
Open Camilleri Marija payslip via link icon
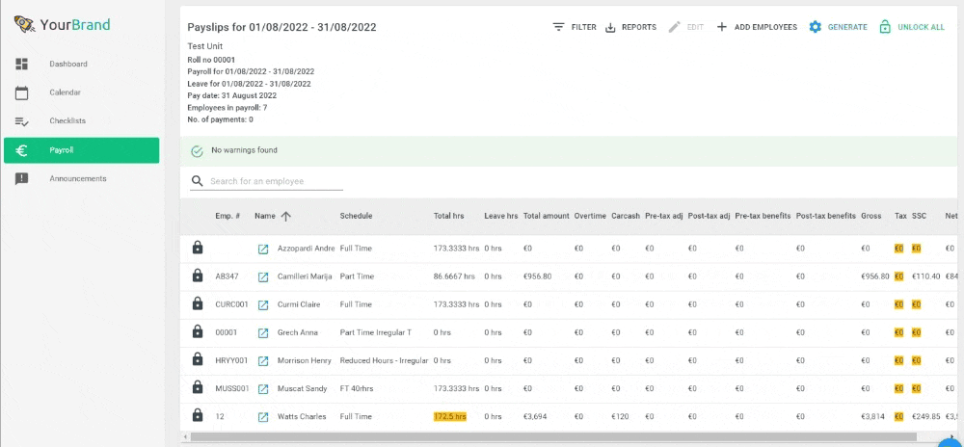pyautogui.click(x=263, y=276)
